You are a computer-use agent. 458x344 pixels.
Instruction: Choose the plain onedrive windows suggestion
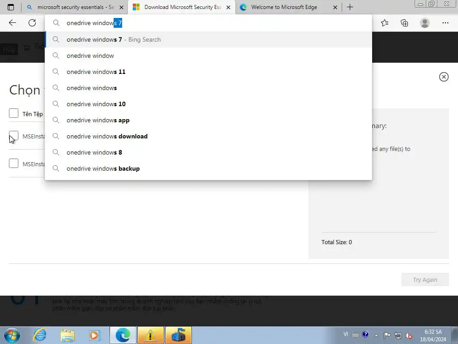[x=208, y=88]
